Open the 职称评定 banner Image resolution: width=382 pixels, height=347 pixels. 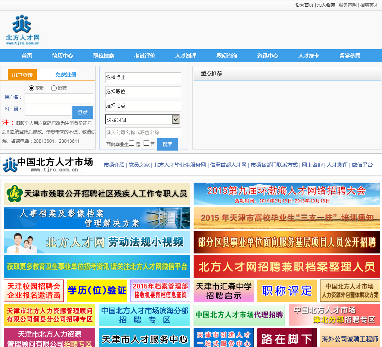(x=287, y=291)
